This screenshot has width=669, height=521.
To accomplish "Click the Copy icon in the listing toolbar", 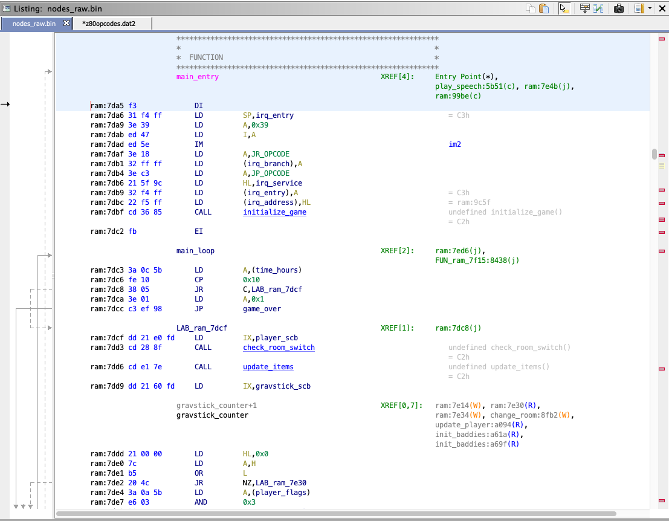I will [530, 8].
